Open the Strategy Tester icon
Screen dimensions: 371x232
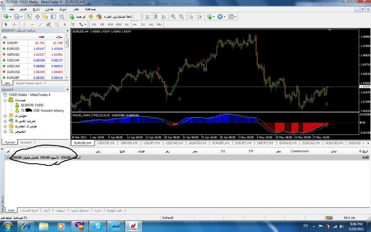coord(62,17)
